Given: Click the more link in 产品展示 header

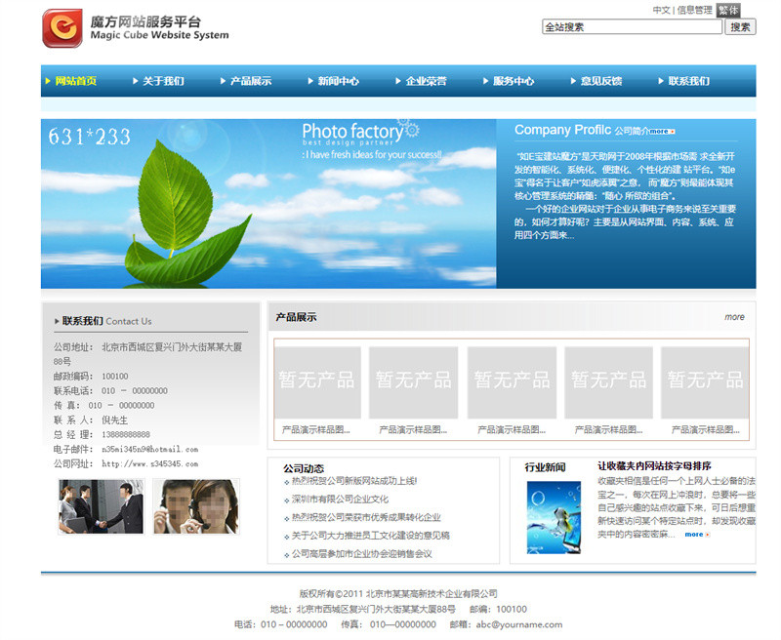Looking at the screenshot, I should point(734,317).
